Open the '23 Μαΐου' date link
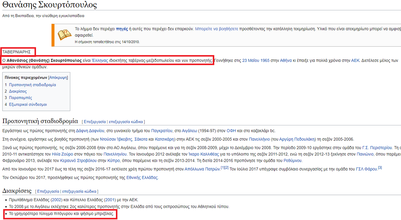This screenshot has width=401, height=220. tap(251, 60)
